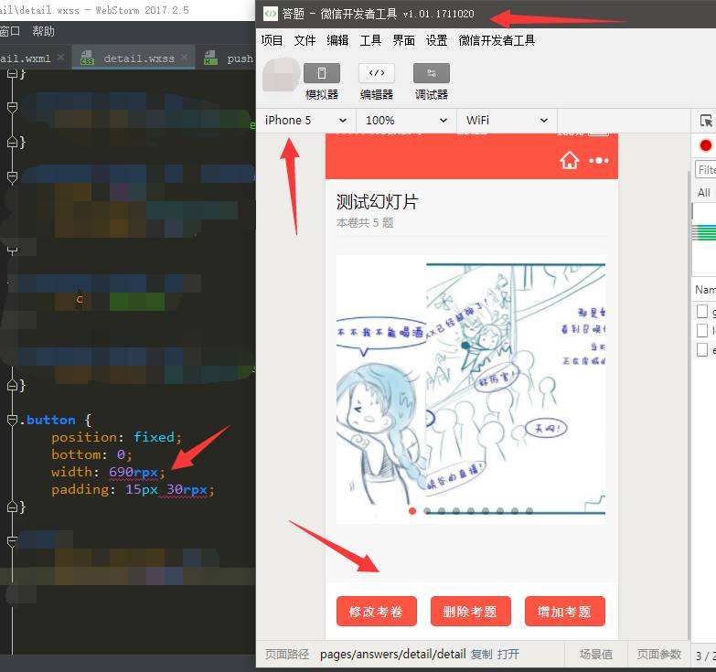
Task: Select the first red slideshow indicator dot
Action: (412, 511)
